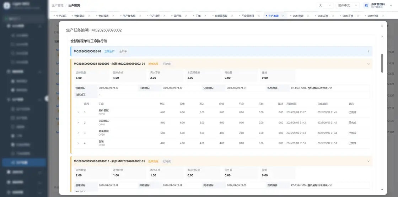
Task: Close the active 生产追溯 tab
Action: 283,16
